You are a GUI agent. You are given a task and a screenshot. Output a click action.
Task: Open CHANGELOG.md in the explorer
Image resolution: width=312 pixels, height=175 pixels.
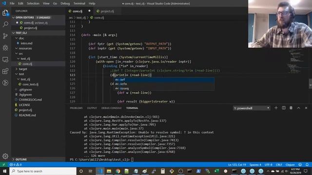30,100
